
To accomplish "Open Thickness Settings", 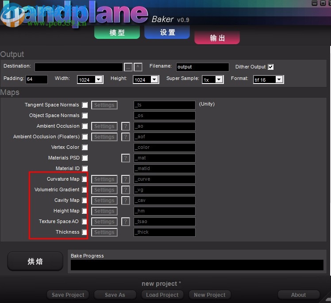I will pos(104,232).
